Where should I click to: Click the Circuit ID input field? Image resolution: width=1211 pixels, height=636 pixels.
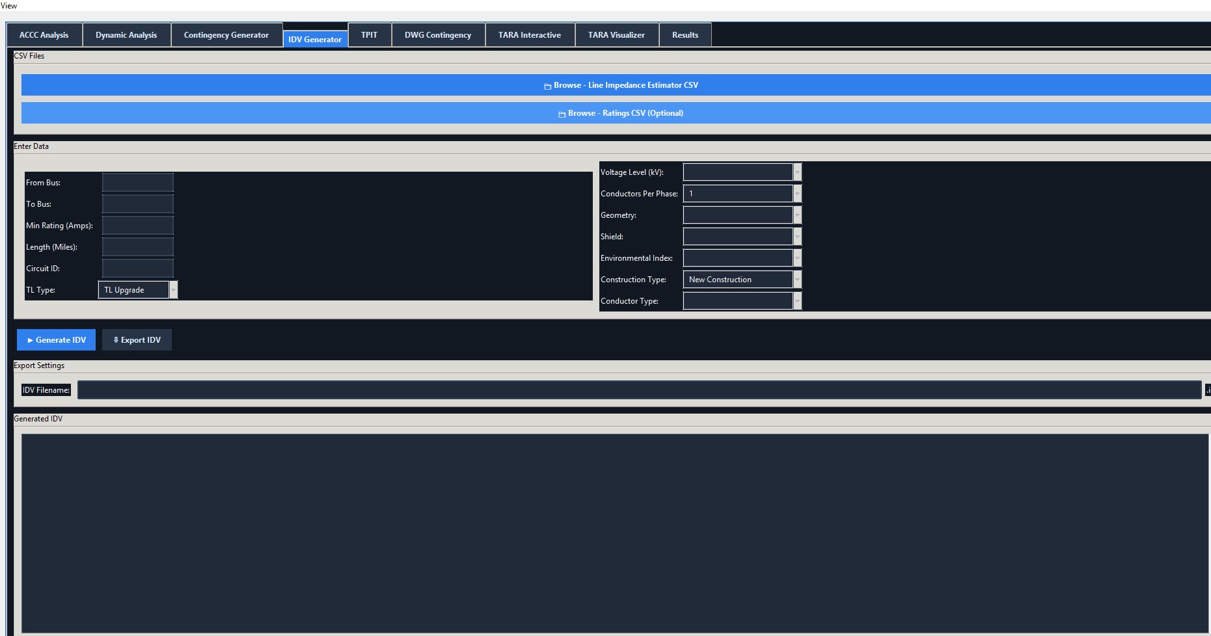pyautogui.click(x=138, y=269)
